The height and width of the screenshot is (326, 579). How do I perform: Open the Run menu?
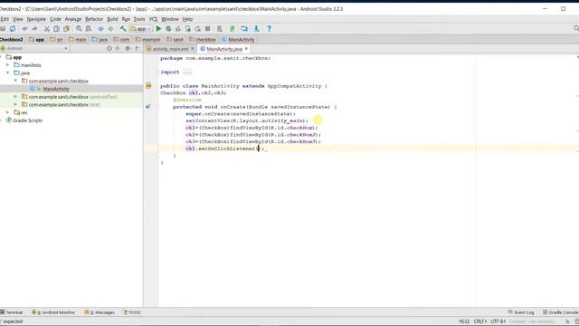[126, 19]
